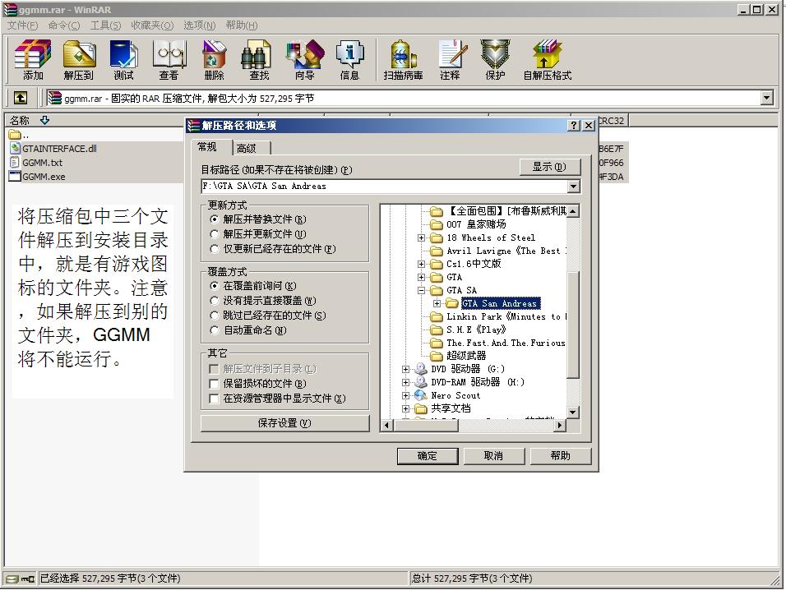
Task: Open the 查找 (Find) tool
Action: (257, 59)
